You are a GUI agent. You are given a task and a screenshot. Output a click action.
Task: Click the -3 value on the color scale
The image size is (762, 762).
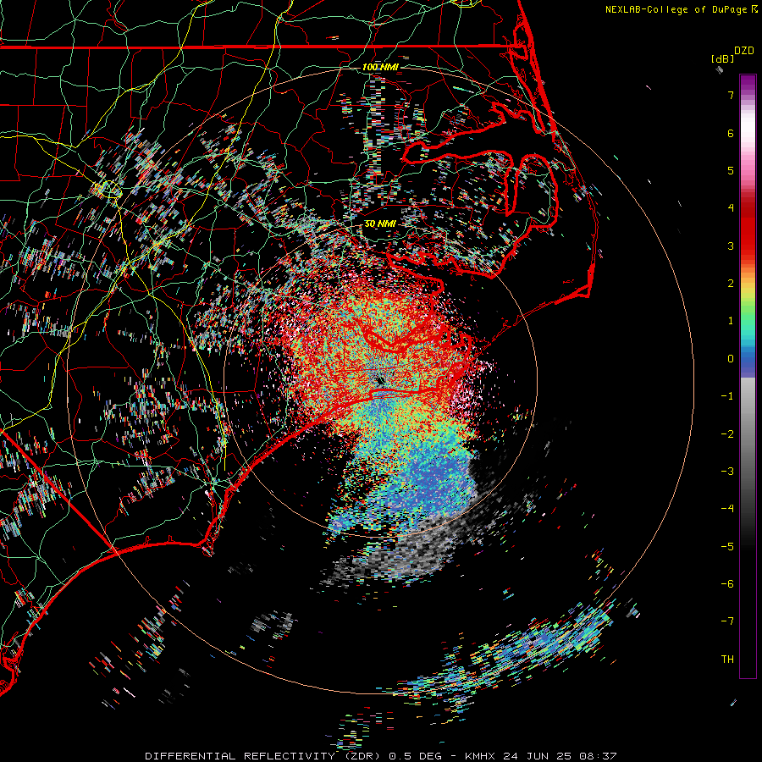click(x=727, y=472)
